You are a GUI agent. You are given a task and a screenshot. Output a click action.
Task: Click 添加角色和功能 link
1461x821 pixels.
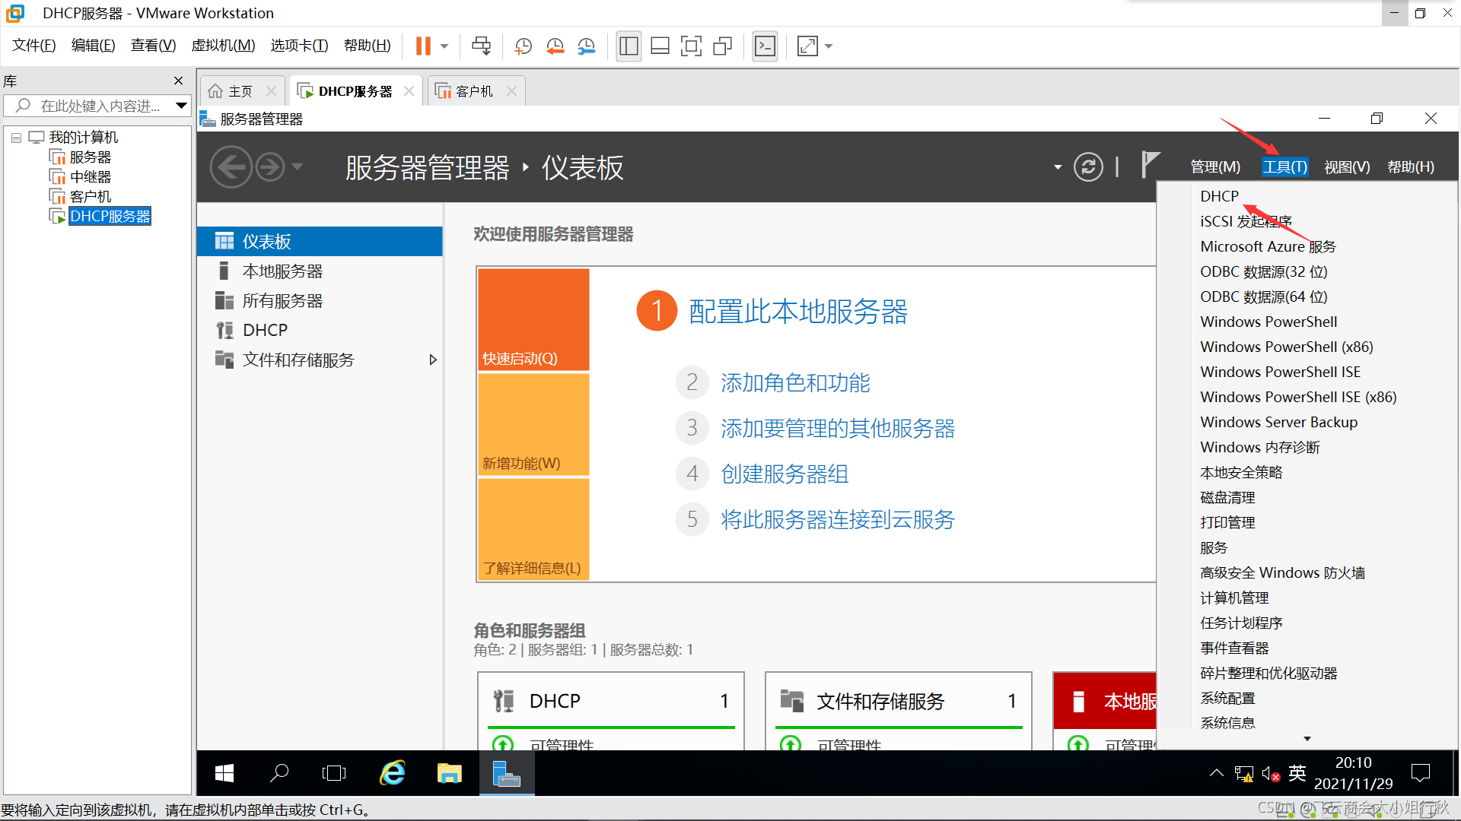(795, 382)
